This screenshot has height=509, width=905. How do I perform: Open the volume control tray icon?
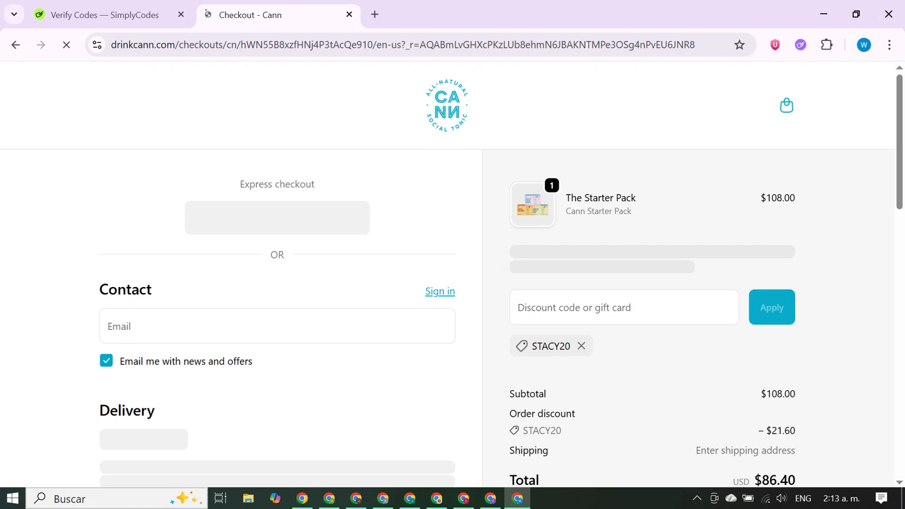tap(781, 498)
